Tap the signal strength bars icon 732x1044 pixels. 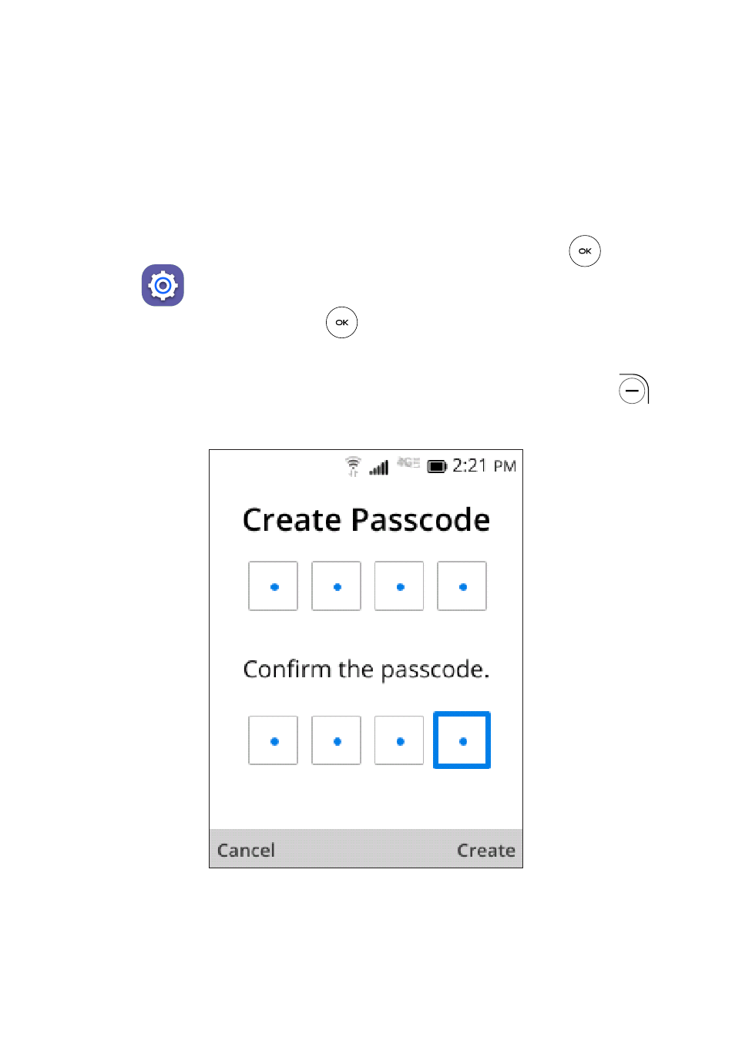pyautogui.click(x=378, y=467)
